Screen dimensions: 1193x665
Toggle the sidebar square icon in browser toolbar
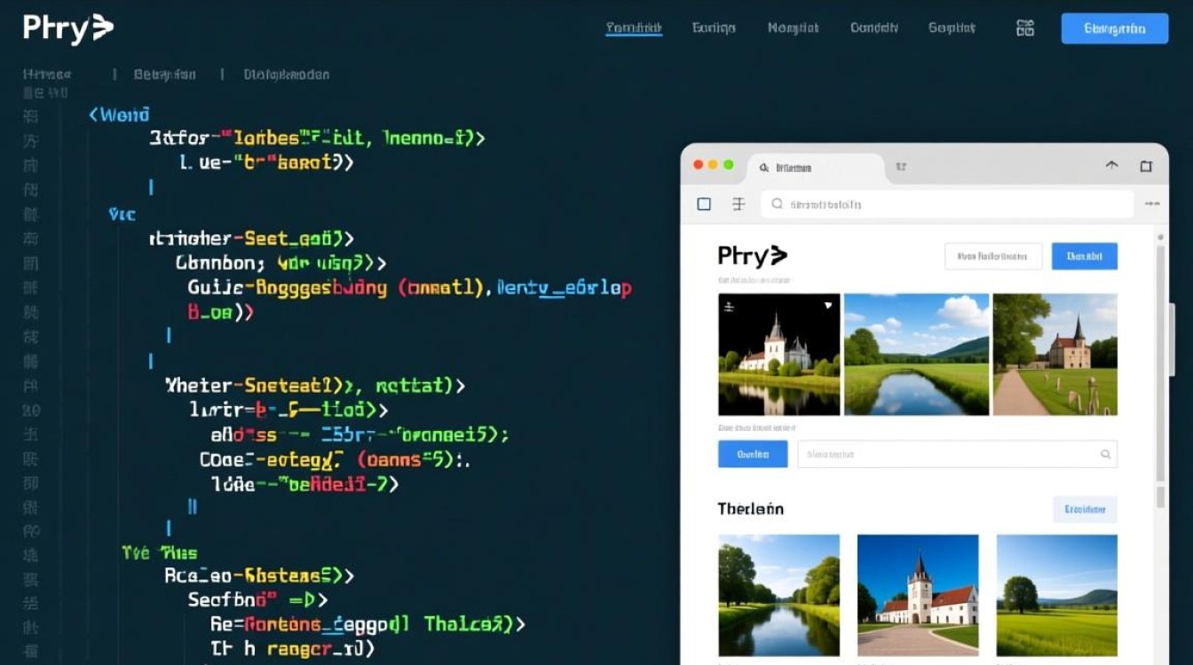pos(704,204)
